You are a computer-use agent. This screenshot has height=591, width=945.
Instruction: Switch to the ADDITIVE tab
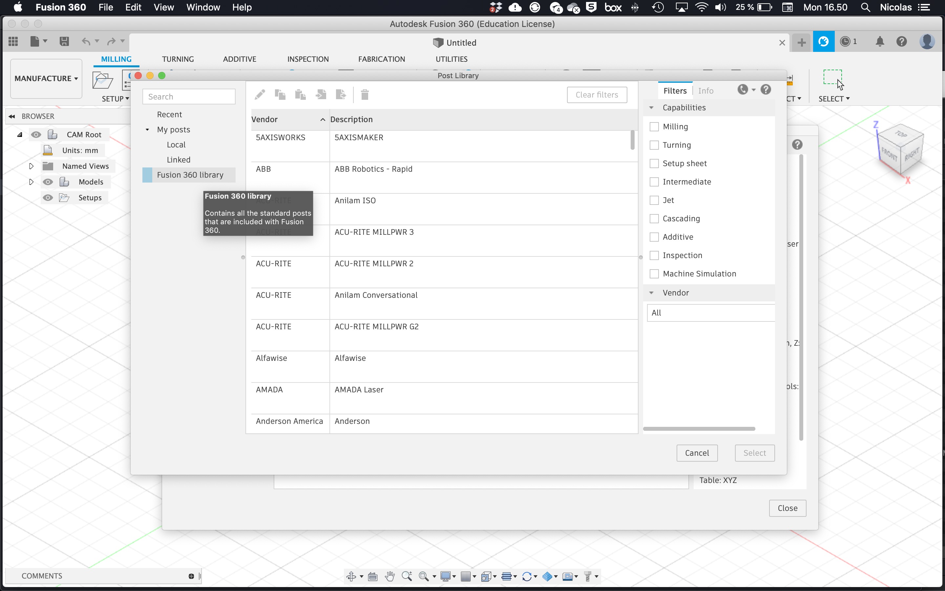(x=240, y=59)
